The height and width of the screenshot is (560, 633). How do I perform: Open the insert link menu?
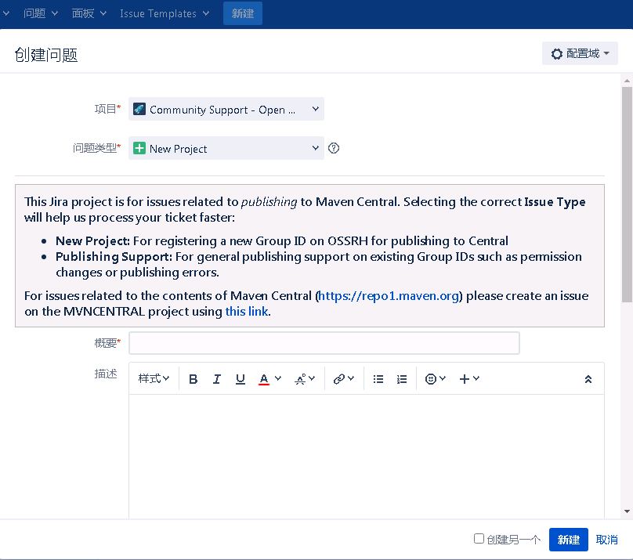tap(344, 379)
